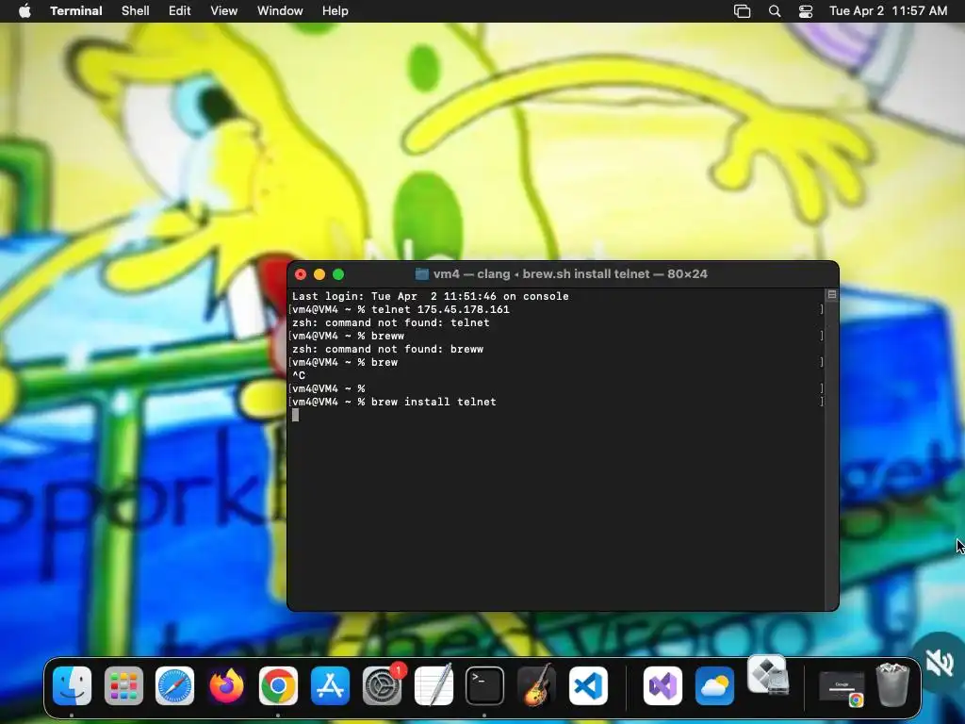Click the Terminal dock icon
The image size is (965, 724).
[x=484, y=685]
